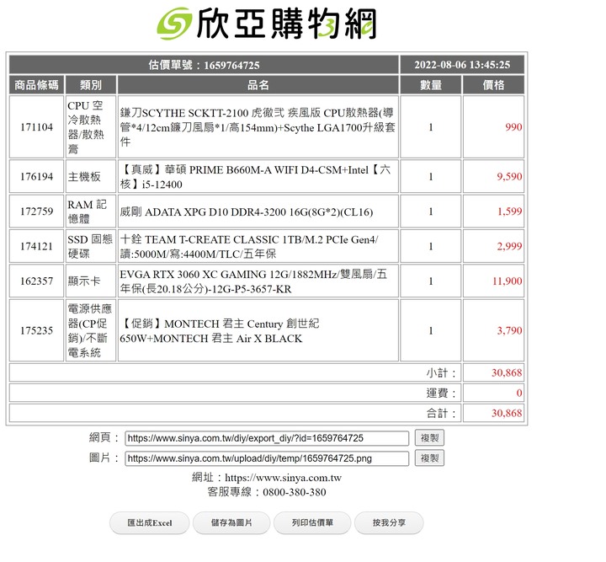Image resolution: width=606 pixels, height=562 pixels.
Task: Click the CPU 空冷散熱器 category cell
Action: (x=91, y=127)
